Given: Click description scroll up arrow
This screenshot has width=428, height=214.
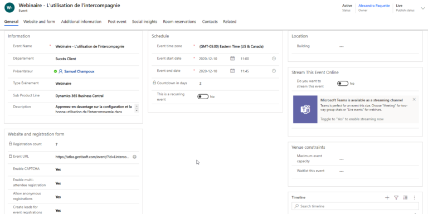Looking at the screenshot, I should pyautogui.click(x=137, y=106).
